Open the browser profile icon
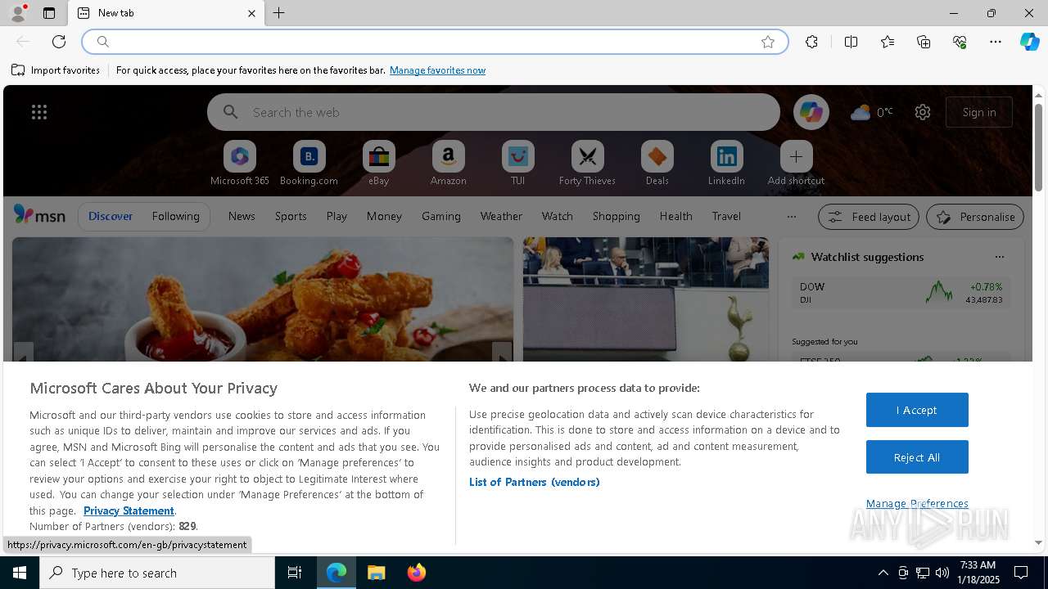 coord(17,13)
